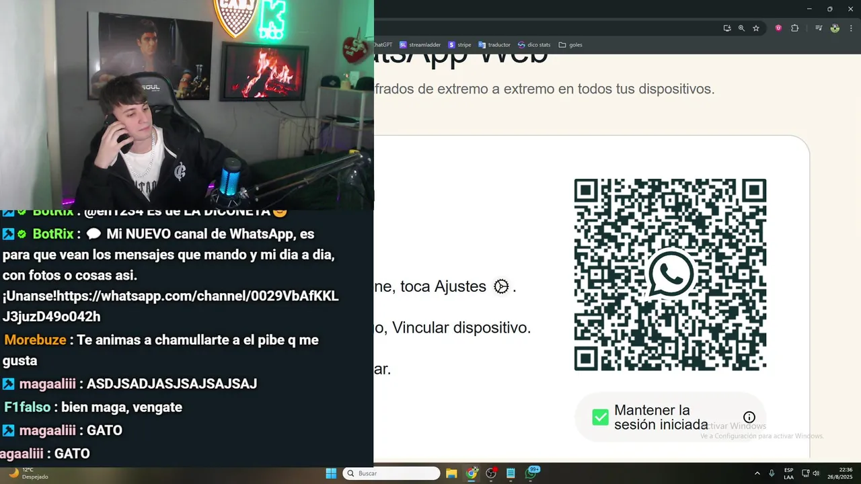Restore down the Chrome window
Image resolution: width=861 pixels, height=484 pixels.
point(830,9)
